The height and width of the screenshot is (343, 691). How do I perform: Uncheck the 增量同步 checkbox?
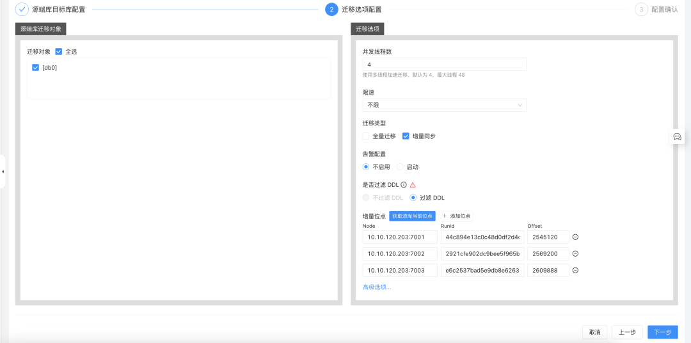click(406, 136)
